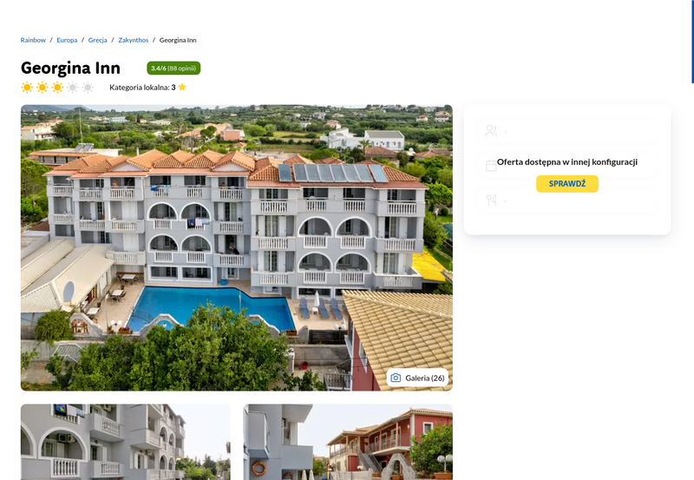
Task: Click the camera icon beside Galeria
Action: coord(396,378)
